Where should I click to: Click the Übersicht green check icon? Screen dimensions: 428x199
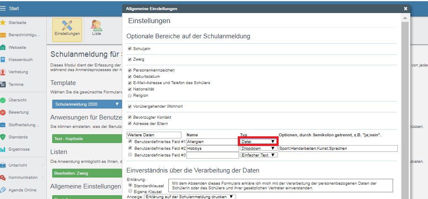(x=3, y=100)
